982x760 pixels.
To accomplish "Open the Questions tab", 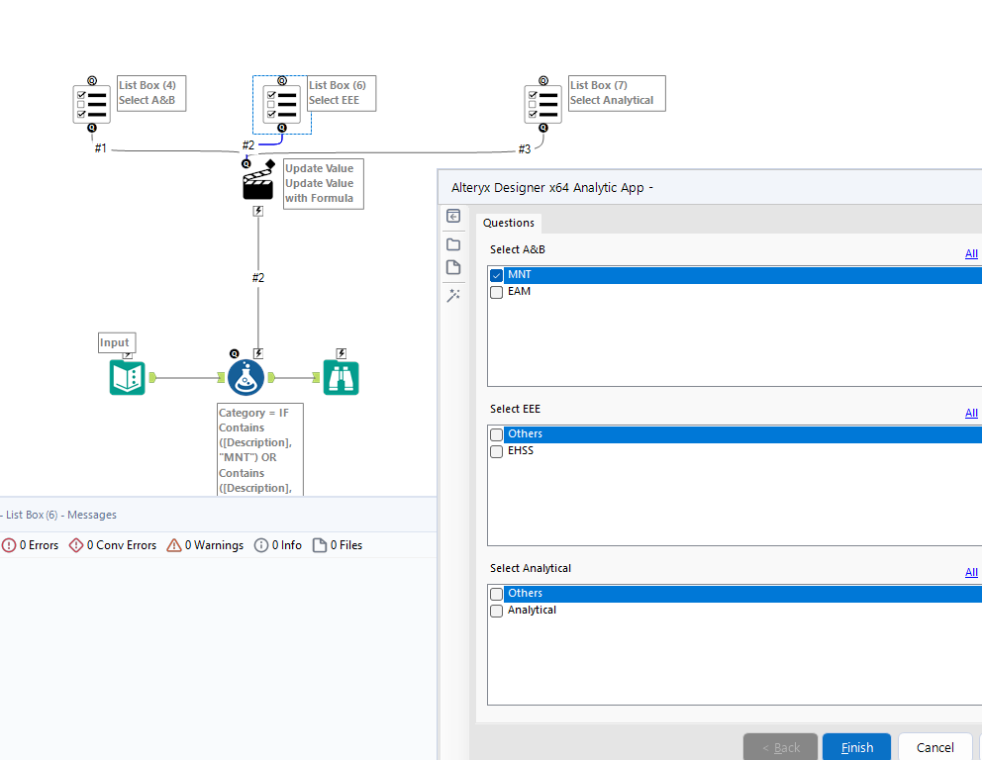I will [509, 223].
